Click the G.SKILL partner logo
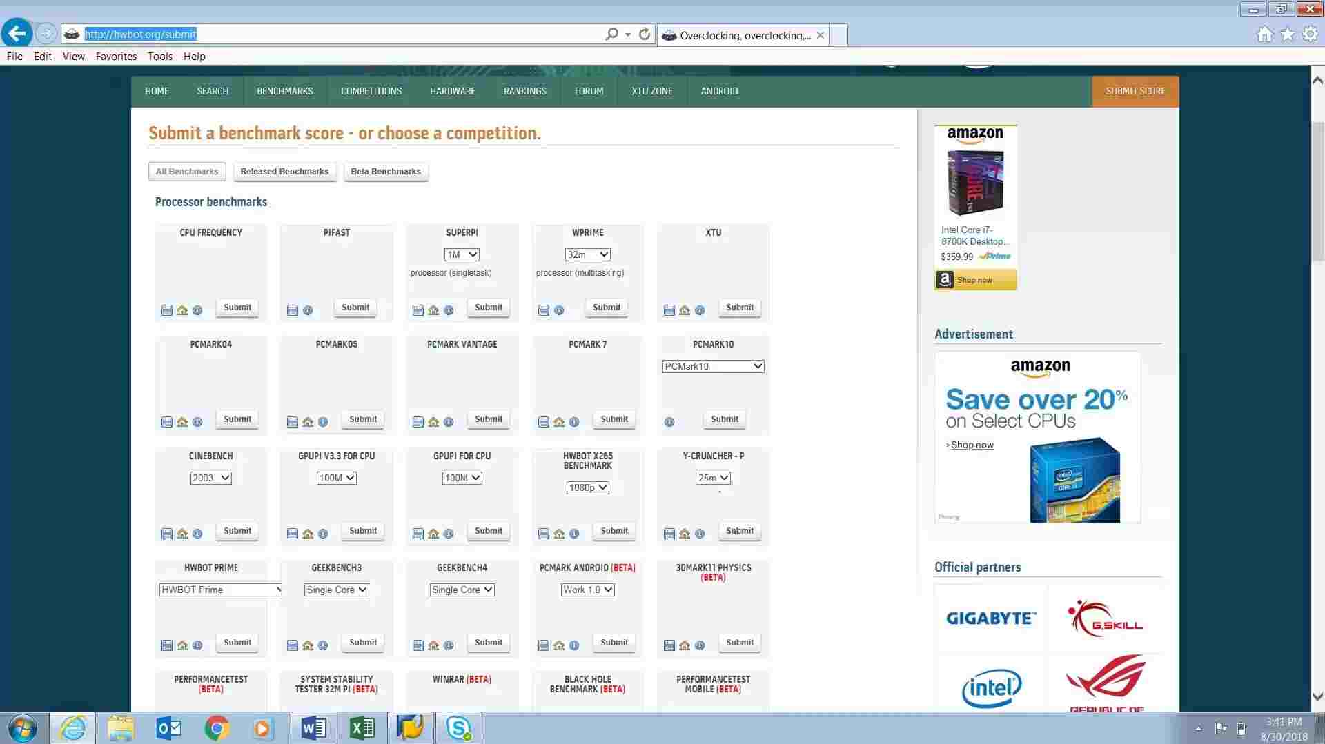Viewport: 1325px width, 744px height. coord(1105,619)
